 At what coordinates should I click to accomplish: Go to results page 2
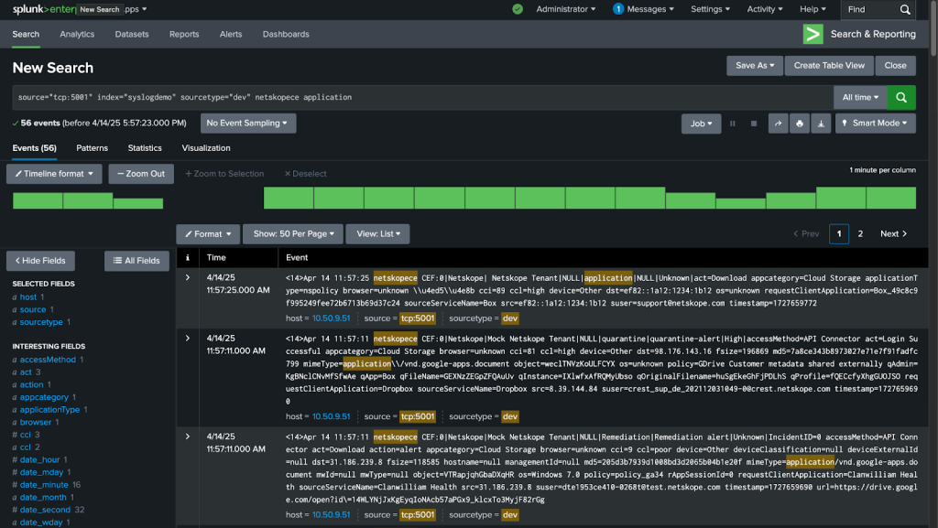point(860,234)
